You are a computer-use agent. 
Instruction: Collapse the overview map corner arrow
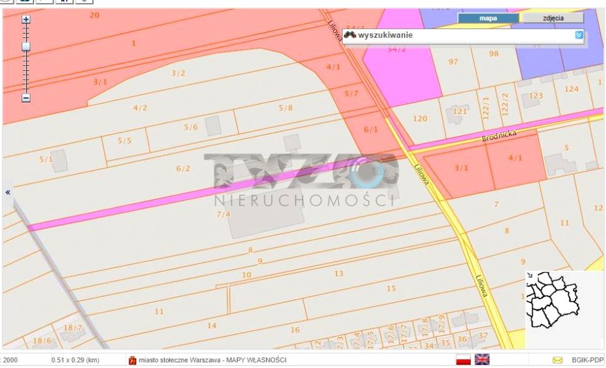click(530, 275)
